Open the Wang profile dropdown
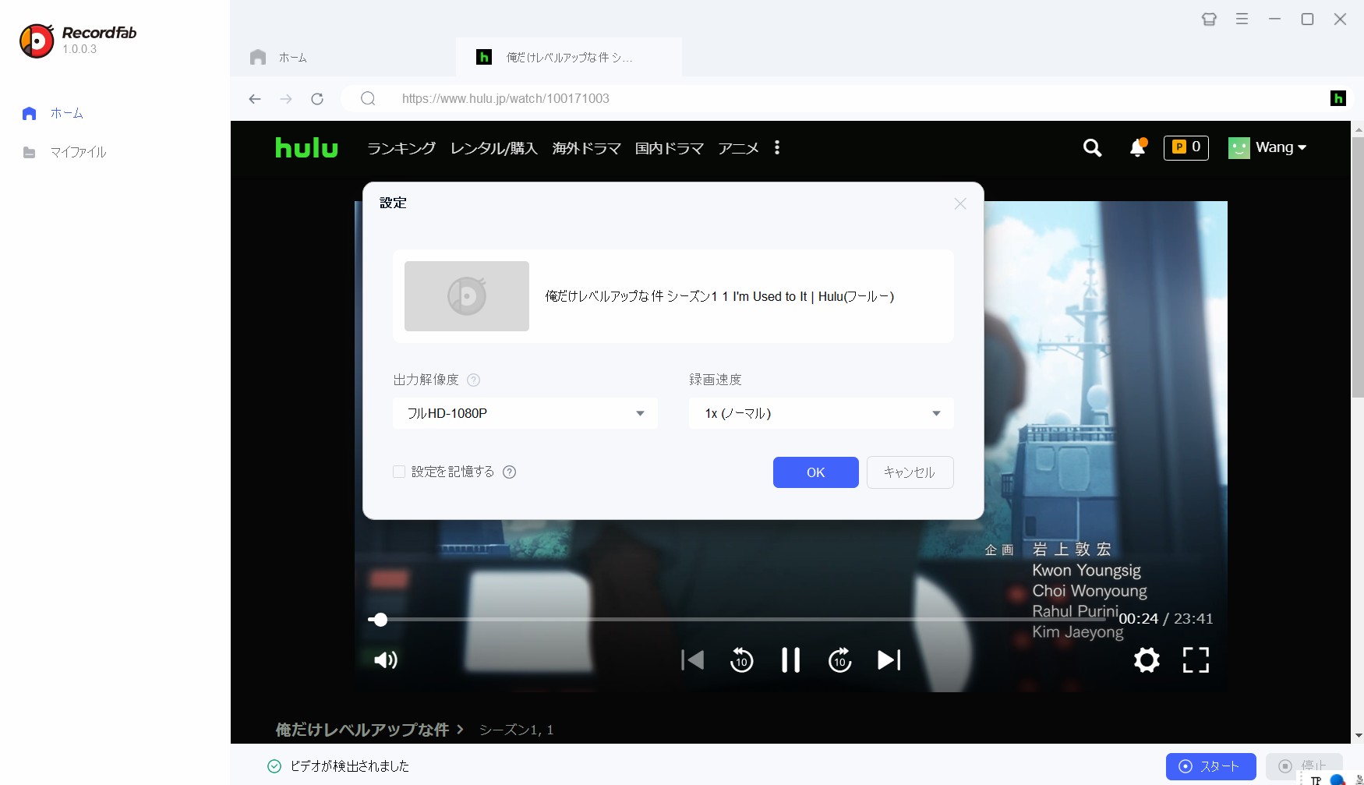 [x=1267, y=147]
